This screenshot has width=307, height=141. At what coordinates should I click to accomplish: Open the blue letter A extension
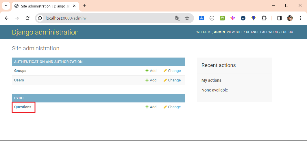[201, 18]
